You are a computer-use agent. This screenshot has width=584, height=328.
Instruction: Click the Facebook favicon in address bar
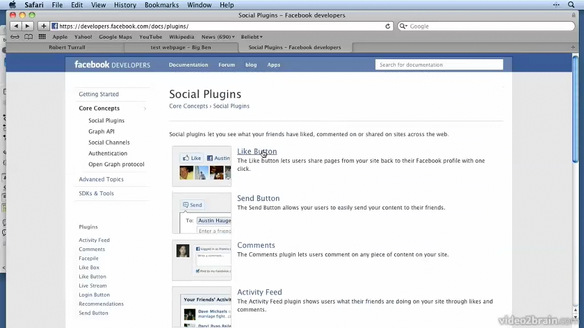pyautogui.click(x=55, y=26)
